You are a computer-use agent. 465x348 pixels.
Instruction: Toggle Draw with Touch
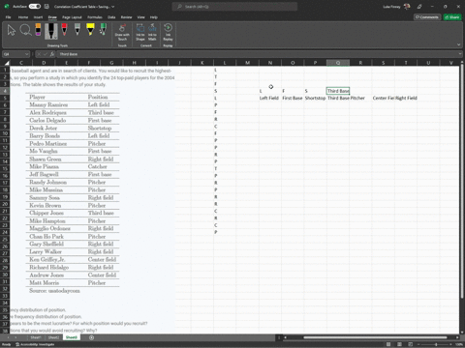(x=122, y=32)
